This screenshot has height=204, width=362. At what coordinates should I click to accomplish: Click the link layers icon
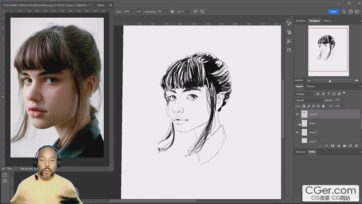(x=321, y=146)
